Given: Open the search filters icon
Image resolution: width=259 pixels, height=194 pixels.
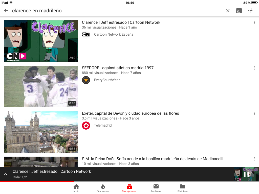Looking at the screenshot, I should (x=250, y=11).
